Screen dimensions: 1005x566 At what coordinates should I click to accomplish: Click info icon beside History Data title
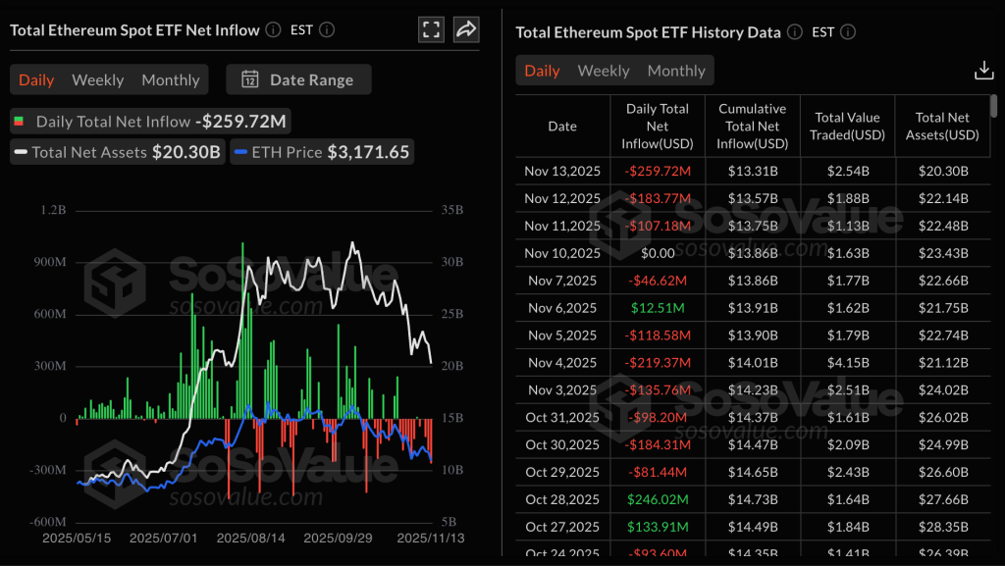794,32
